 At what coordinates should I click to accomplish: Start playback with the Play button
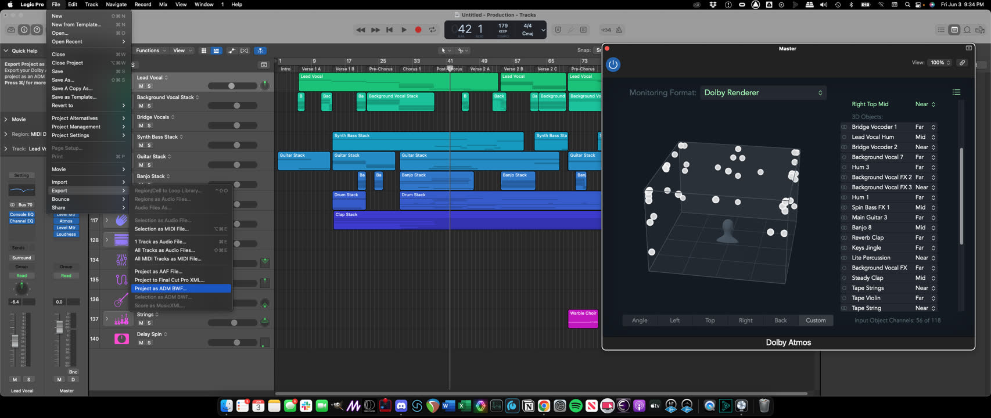(404, 30)
